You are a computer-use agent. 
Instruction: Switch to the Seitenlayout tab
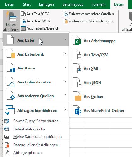73,4
